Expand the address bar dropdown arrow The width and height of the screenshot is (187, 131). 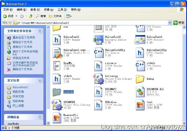[x=170, y=23]
